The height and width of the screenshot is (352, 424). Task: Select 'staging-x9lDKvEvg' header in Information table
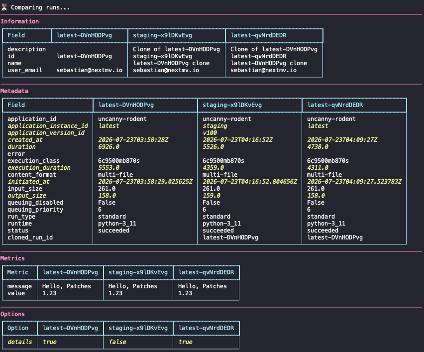tap(162, 35)
